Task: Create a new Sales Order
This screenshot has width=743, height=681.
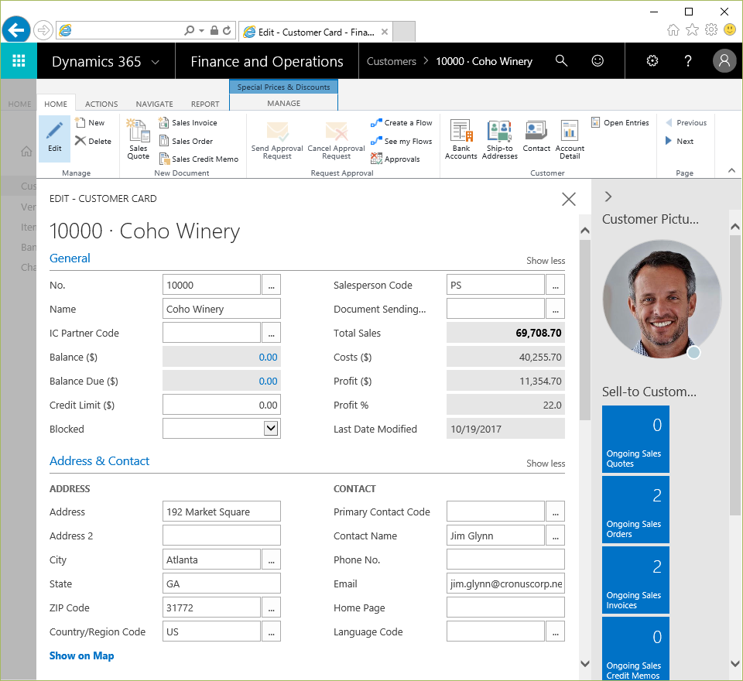Action: tap(186, 141)
